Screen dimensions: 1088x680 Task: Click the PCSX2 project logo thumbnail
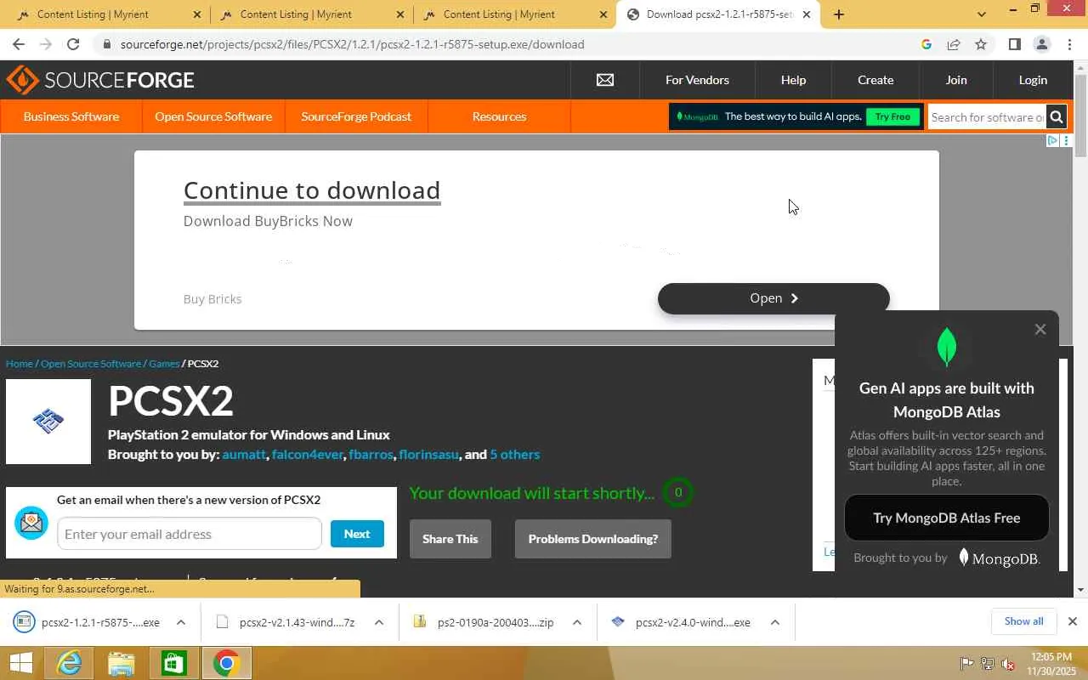(x=48, y=422)
